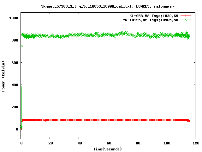Click the Time(Seconds) x-axis label
The height and width of the screenshot is (152, 202).
click(x=108, y=149)
